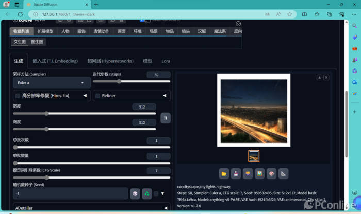
Task: Select the 表情动作 category tab
Action: [102, 31]
